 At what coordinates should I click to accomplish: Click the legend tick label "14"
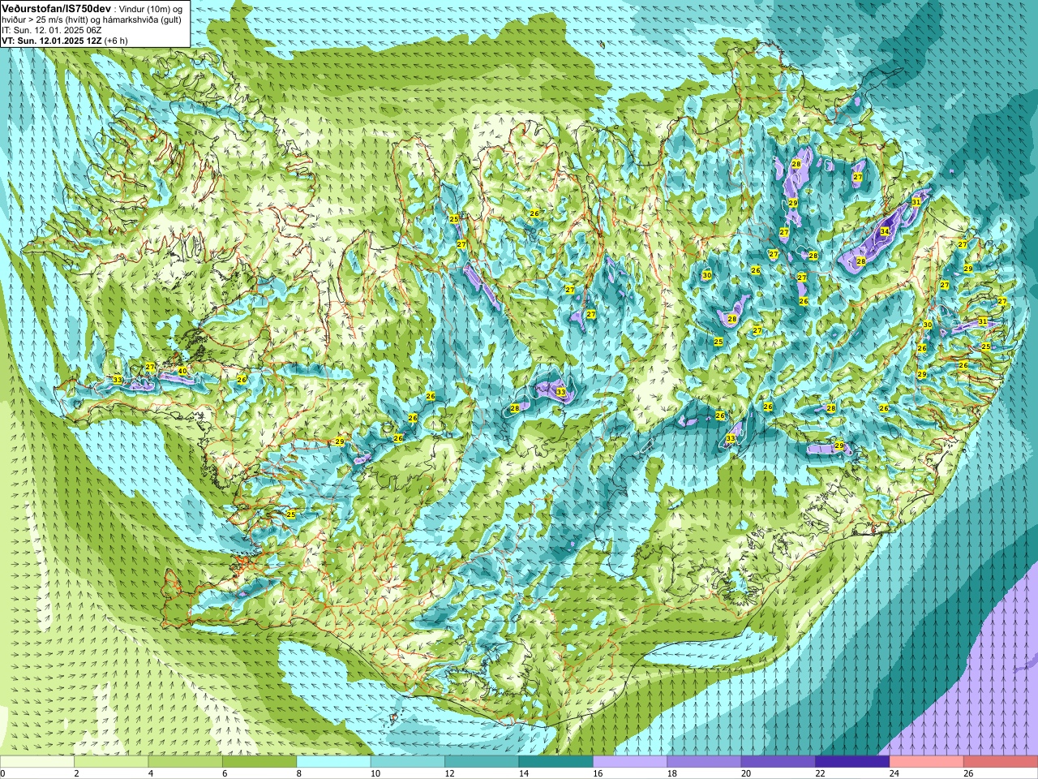point(522,773)
